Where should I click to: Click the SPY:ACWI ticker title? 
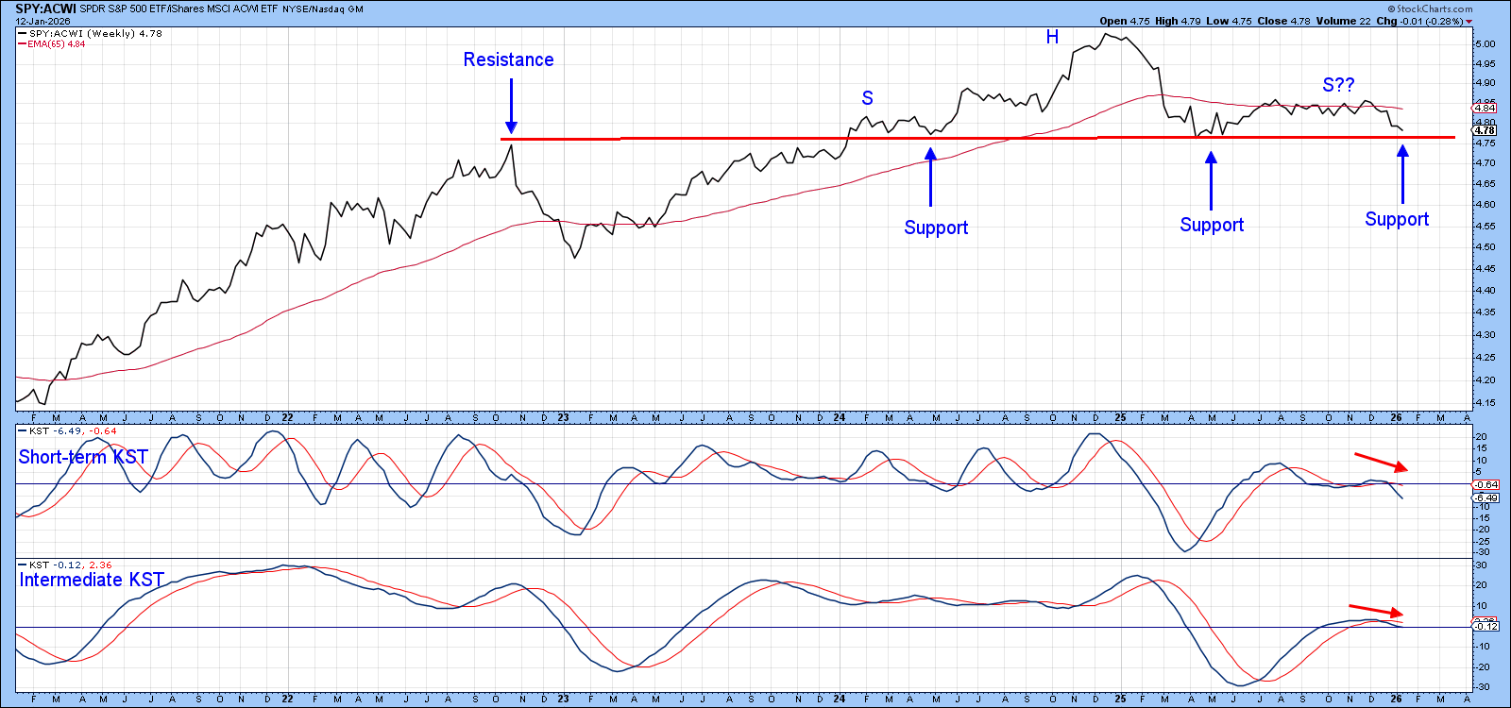coord(45,8)
